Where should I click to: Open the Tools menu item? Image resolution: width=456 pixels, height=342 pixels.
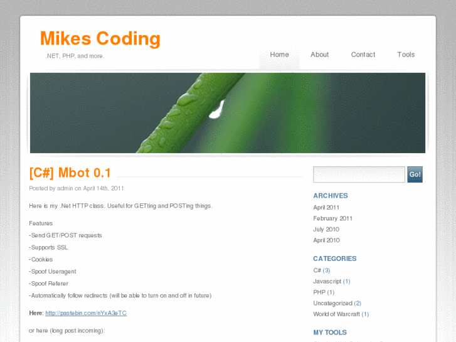tap(406, 55)
